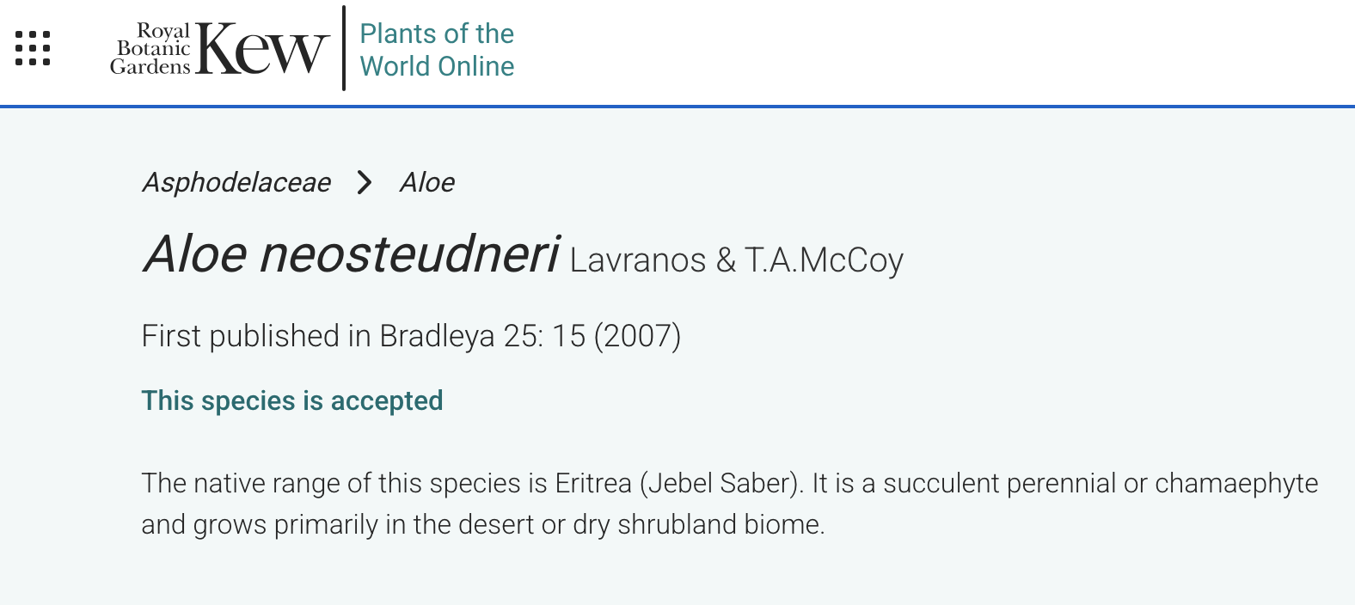Click the blue header divider line
The width and height of the screenshot is (1355, 605).
[677, 107]
